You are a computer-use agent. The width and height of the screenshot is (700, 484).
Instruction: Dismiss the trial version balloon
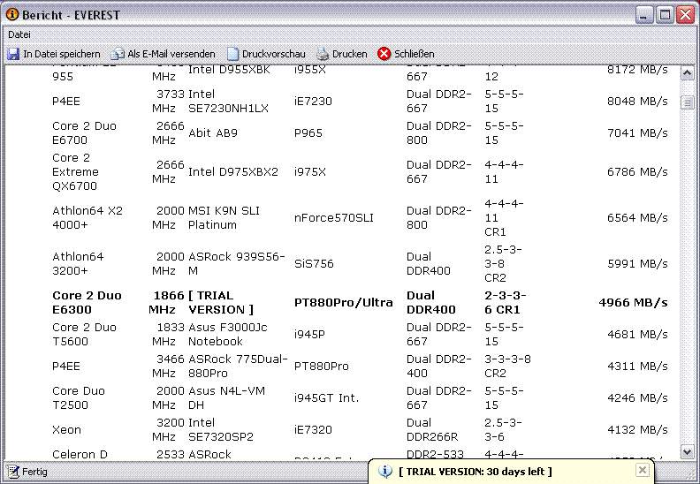[642, 470]
